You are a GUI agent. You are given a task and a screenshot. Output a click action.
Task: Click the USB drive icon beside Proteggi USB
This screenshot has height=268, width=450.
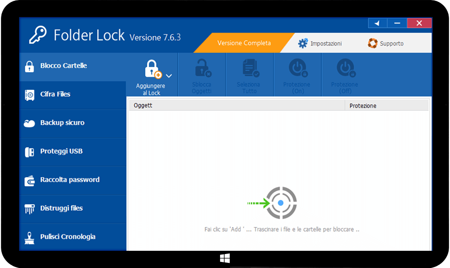(29, 152)
